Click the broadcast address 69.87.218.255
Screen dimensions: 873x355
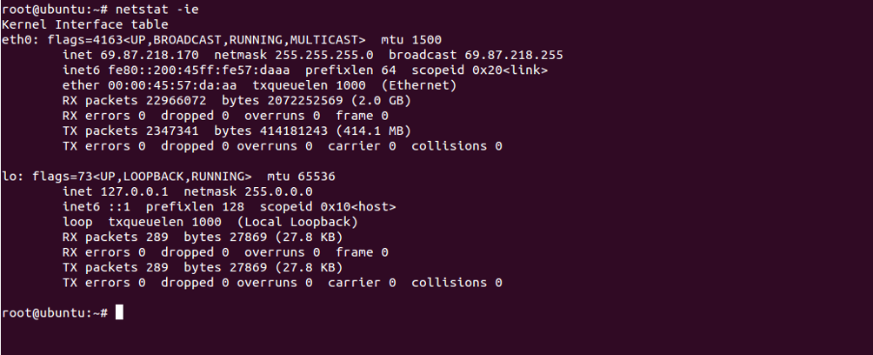tap(514, 55)
